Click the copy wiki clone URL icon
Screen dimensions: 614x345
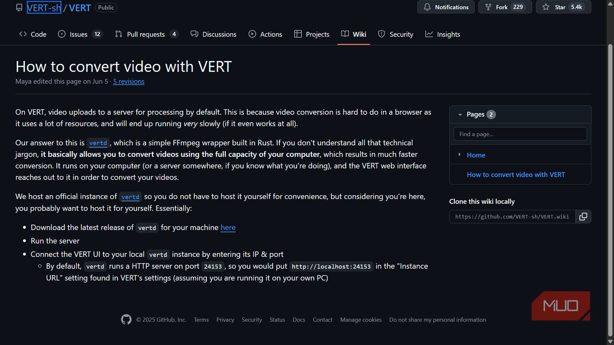[583, 216]
